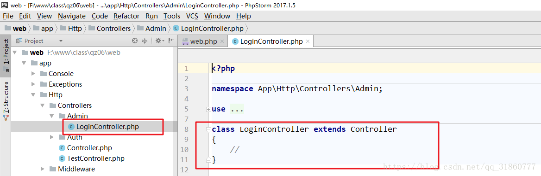Switch to the web.php editor tab
The image size is (541, 176).
[x=203, y=41]
